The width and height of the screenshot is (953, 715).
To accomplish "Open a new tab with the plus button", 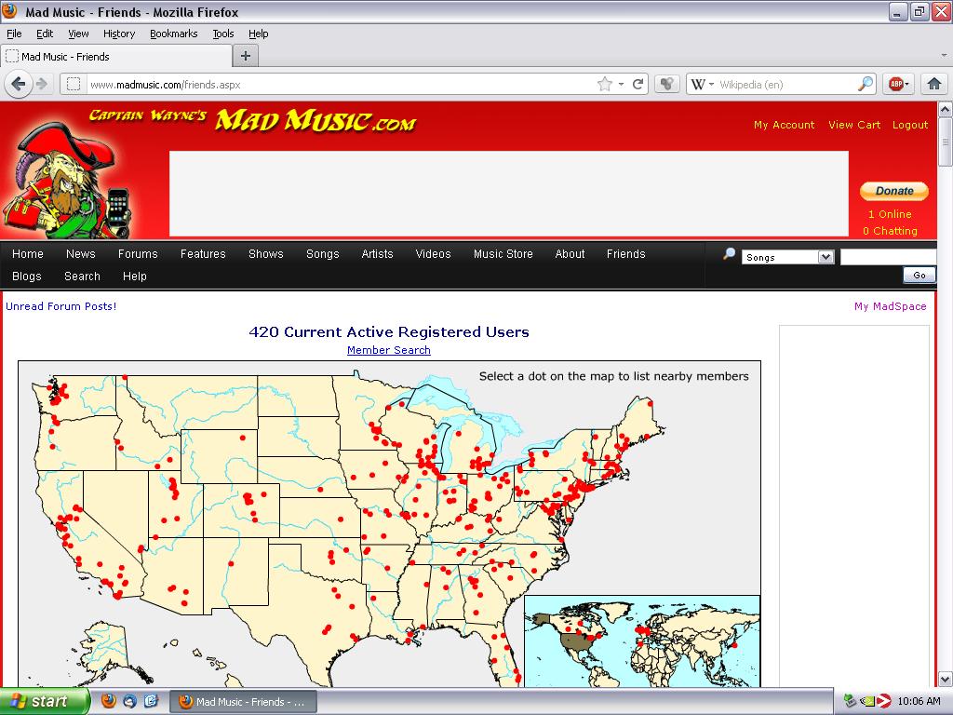I will (x=245, y=56).
